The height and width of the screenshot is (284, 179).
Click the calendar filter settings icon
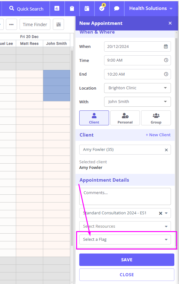tap(58, 24)
